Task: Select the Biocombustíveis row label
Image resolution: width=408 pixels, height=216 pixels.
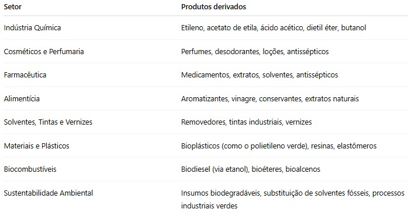Action: pos(30,169)
